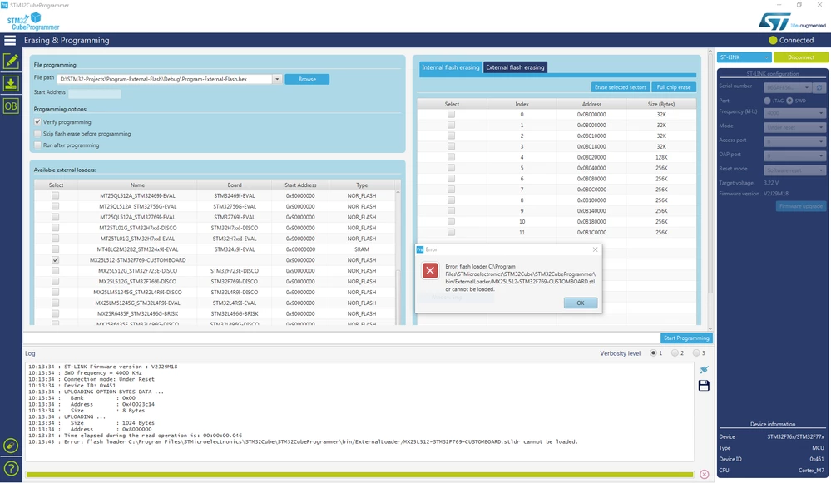The height and width of the screenshot is (483, 831).
Task: Click OK in the Error dialog
Action: pyautogui.click(x=581, y=303)
